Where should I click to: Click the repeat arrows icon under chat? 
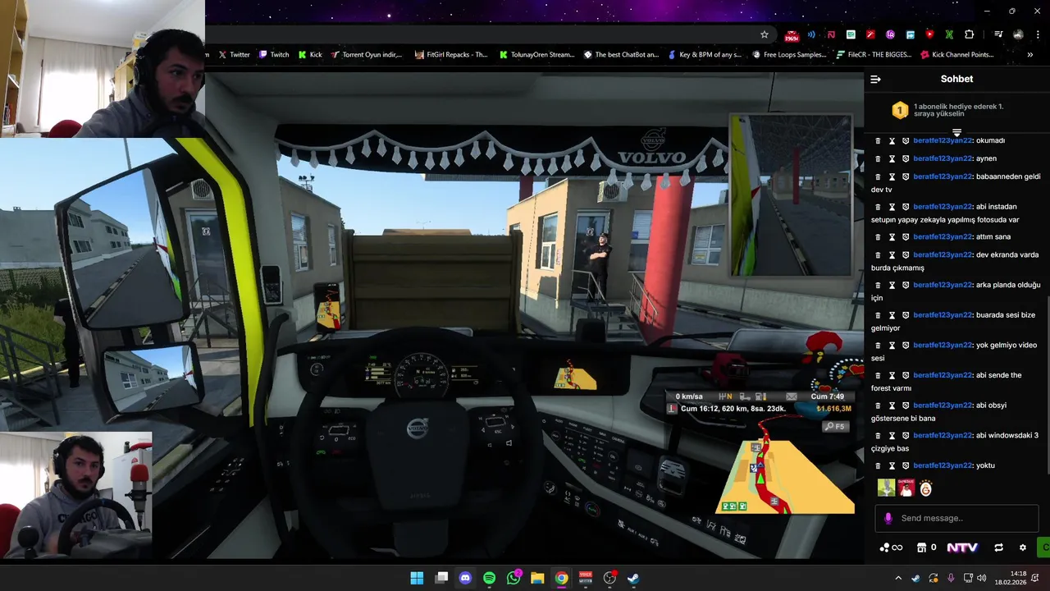(998, 547)
